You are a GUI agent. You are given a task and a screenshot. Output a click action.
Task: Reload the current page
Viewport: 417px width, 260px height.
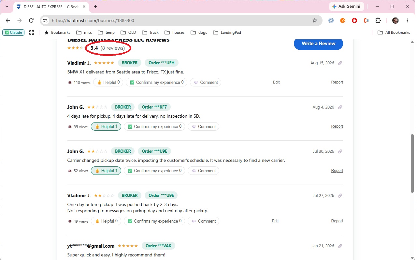pos(31,20)
